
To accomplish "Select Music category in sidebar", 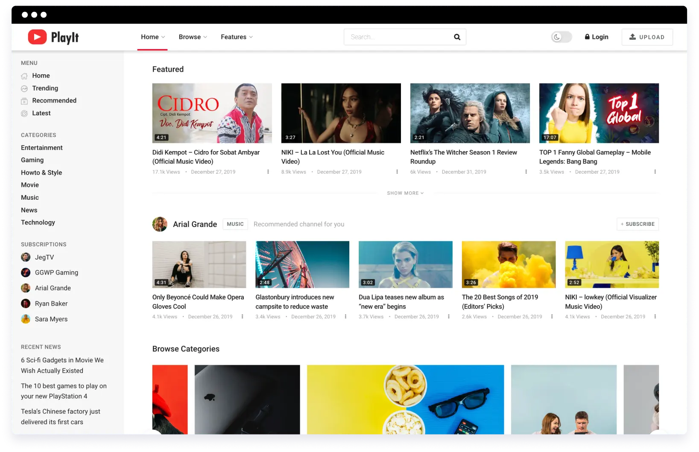I will coord(30,198).
